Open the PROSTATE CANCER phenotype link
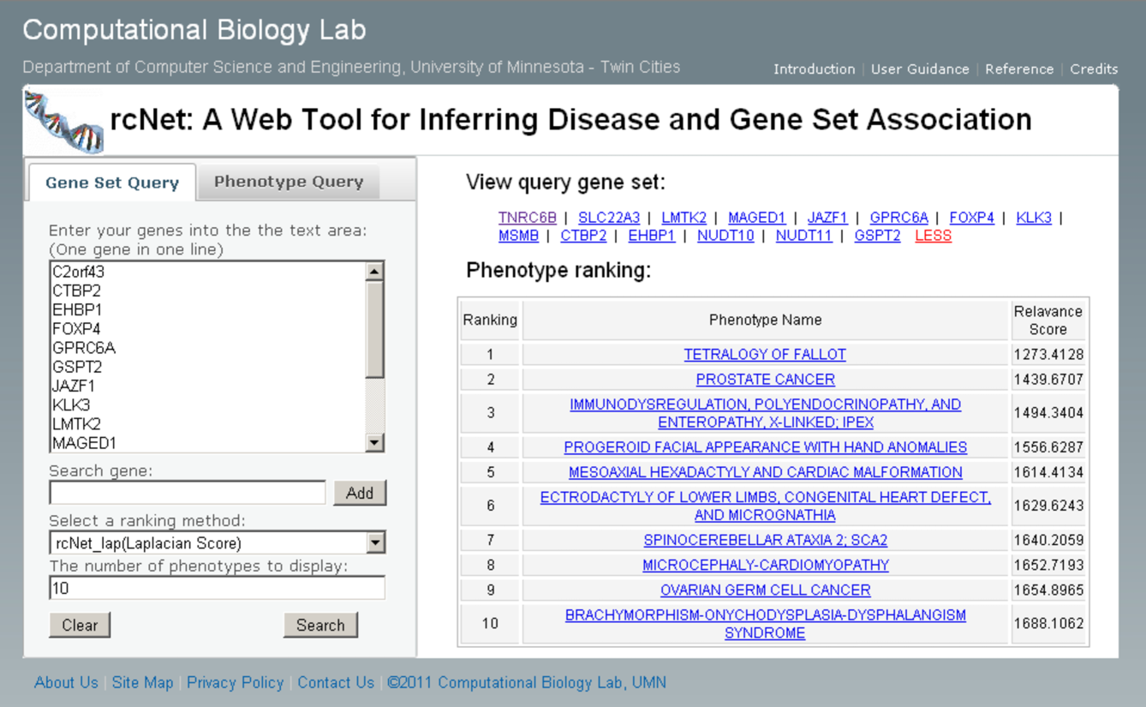 (765, 379)
